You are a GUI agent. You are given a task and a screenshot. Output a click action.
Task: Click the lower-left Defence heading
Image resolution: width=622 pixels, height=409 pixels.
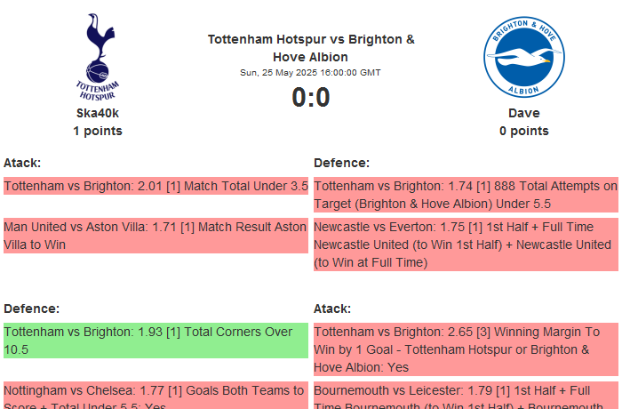tap(31, 309)
